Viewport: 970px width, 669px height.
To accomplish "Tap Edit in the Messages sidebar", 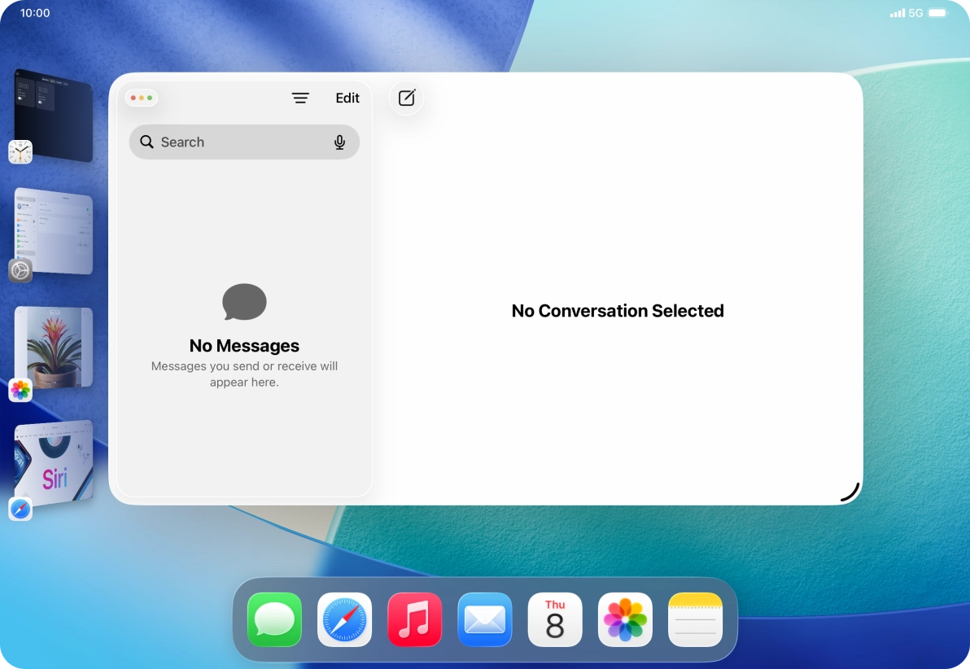I will pyautogui.click(x=347, y=98).
